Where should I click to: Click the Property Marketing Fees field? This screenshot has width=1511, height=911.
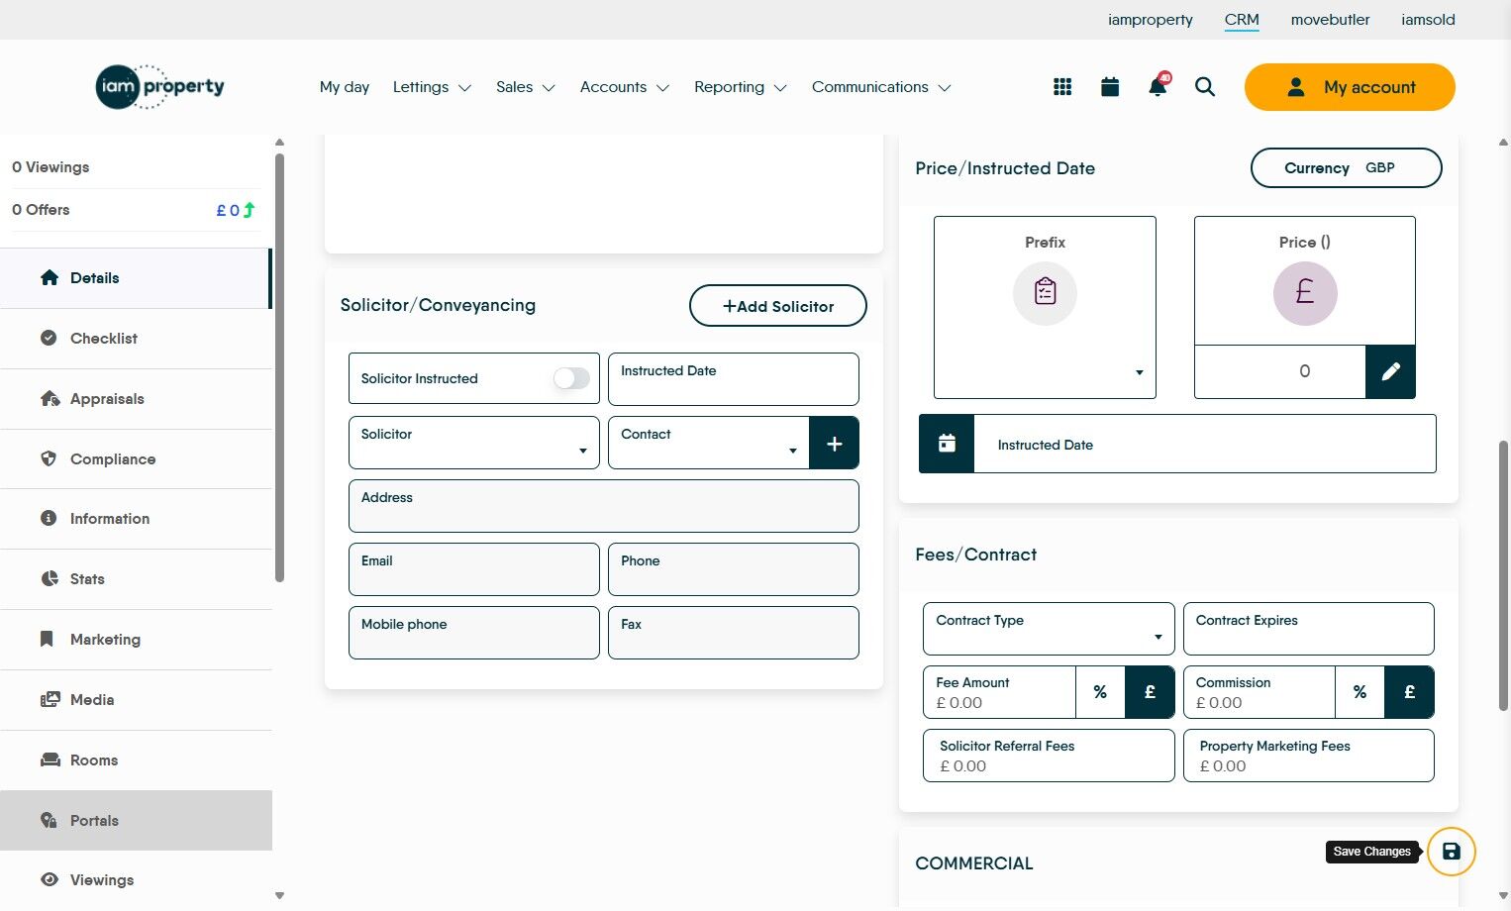point(1309,756)
